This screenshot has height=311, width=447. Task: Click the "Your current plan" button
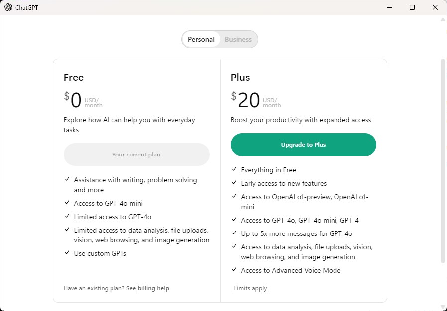pos(136,155)
